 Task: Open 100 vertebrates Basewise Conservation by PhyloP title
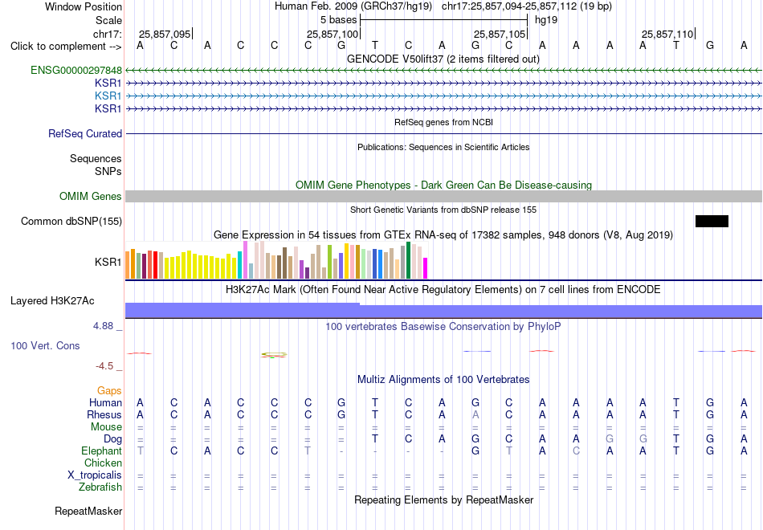(x=443, y=327)
